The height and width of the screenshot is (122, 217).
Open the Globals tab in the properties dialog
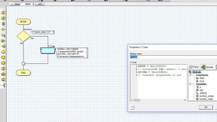click(207, 67)
